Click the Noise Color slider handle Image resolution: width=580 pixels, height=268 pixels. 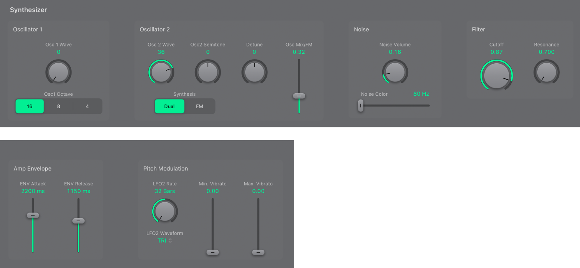361,106
